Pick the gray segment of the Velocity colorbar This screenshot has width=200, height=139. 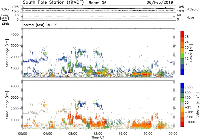(x=182, y=105)
